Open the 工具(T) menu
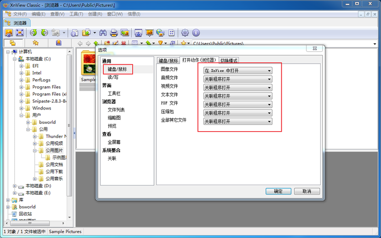Viewport: 381px width, 238px height. [x=76, y=14]
